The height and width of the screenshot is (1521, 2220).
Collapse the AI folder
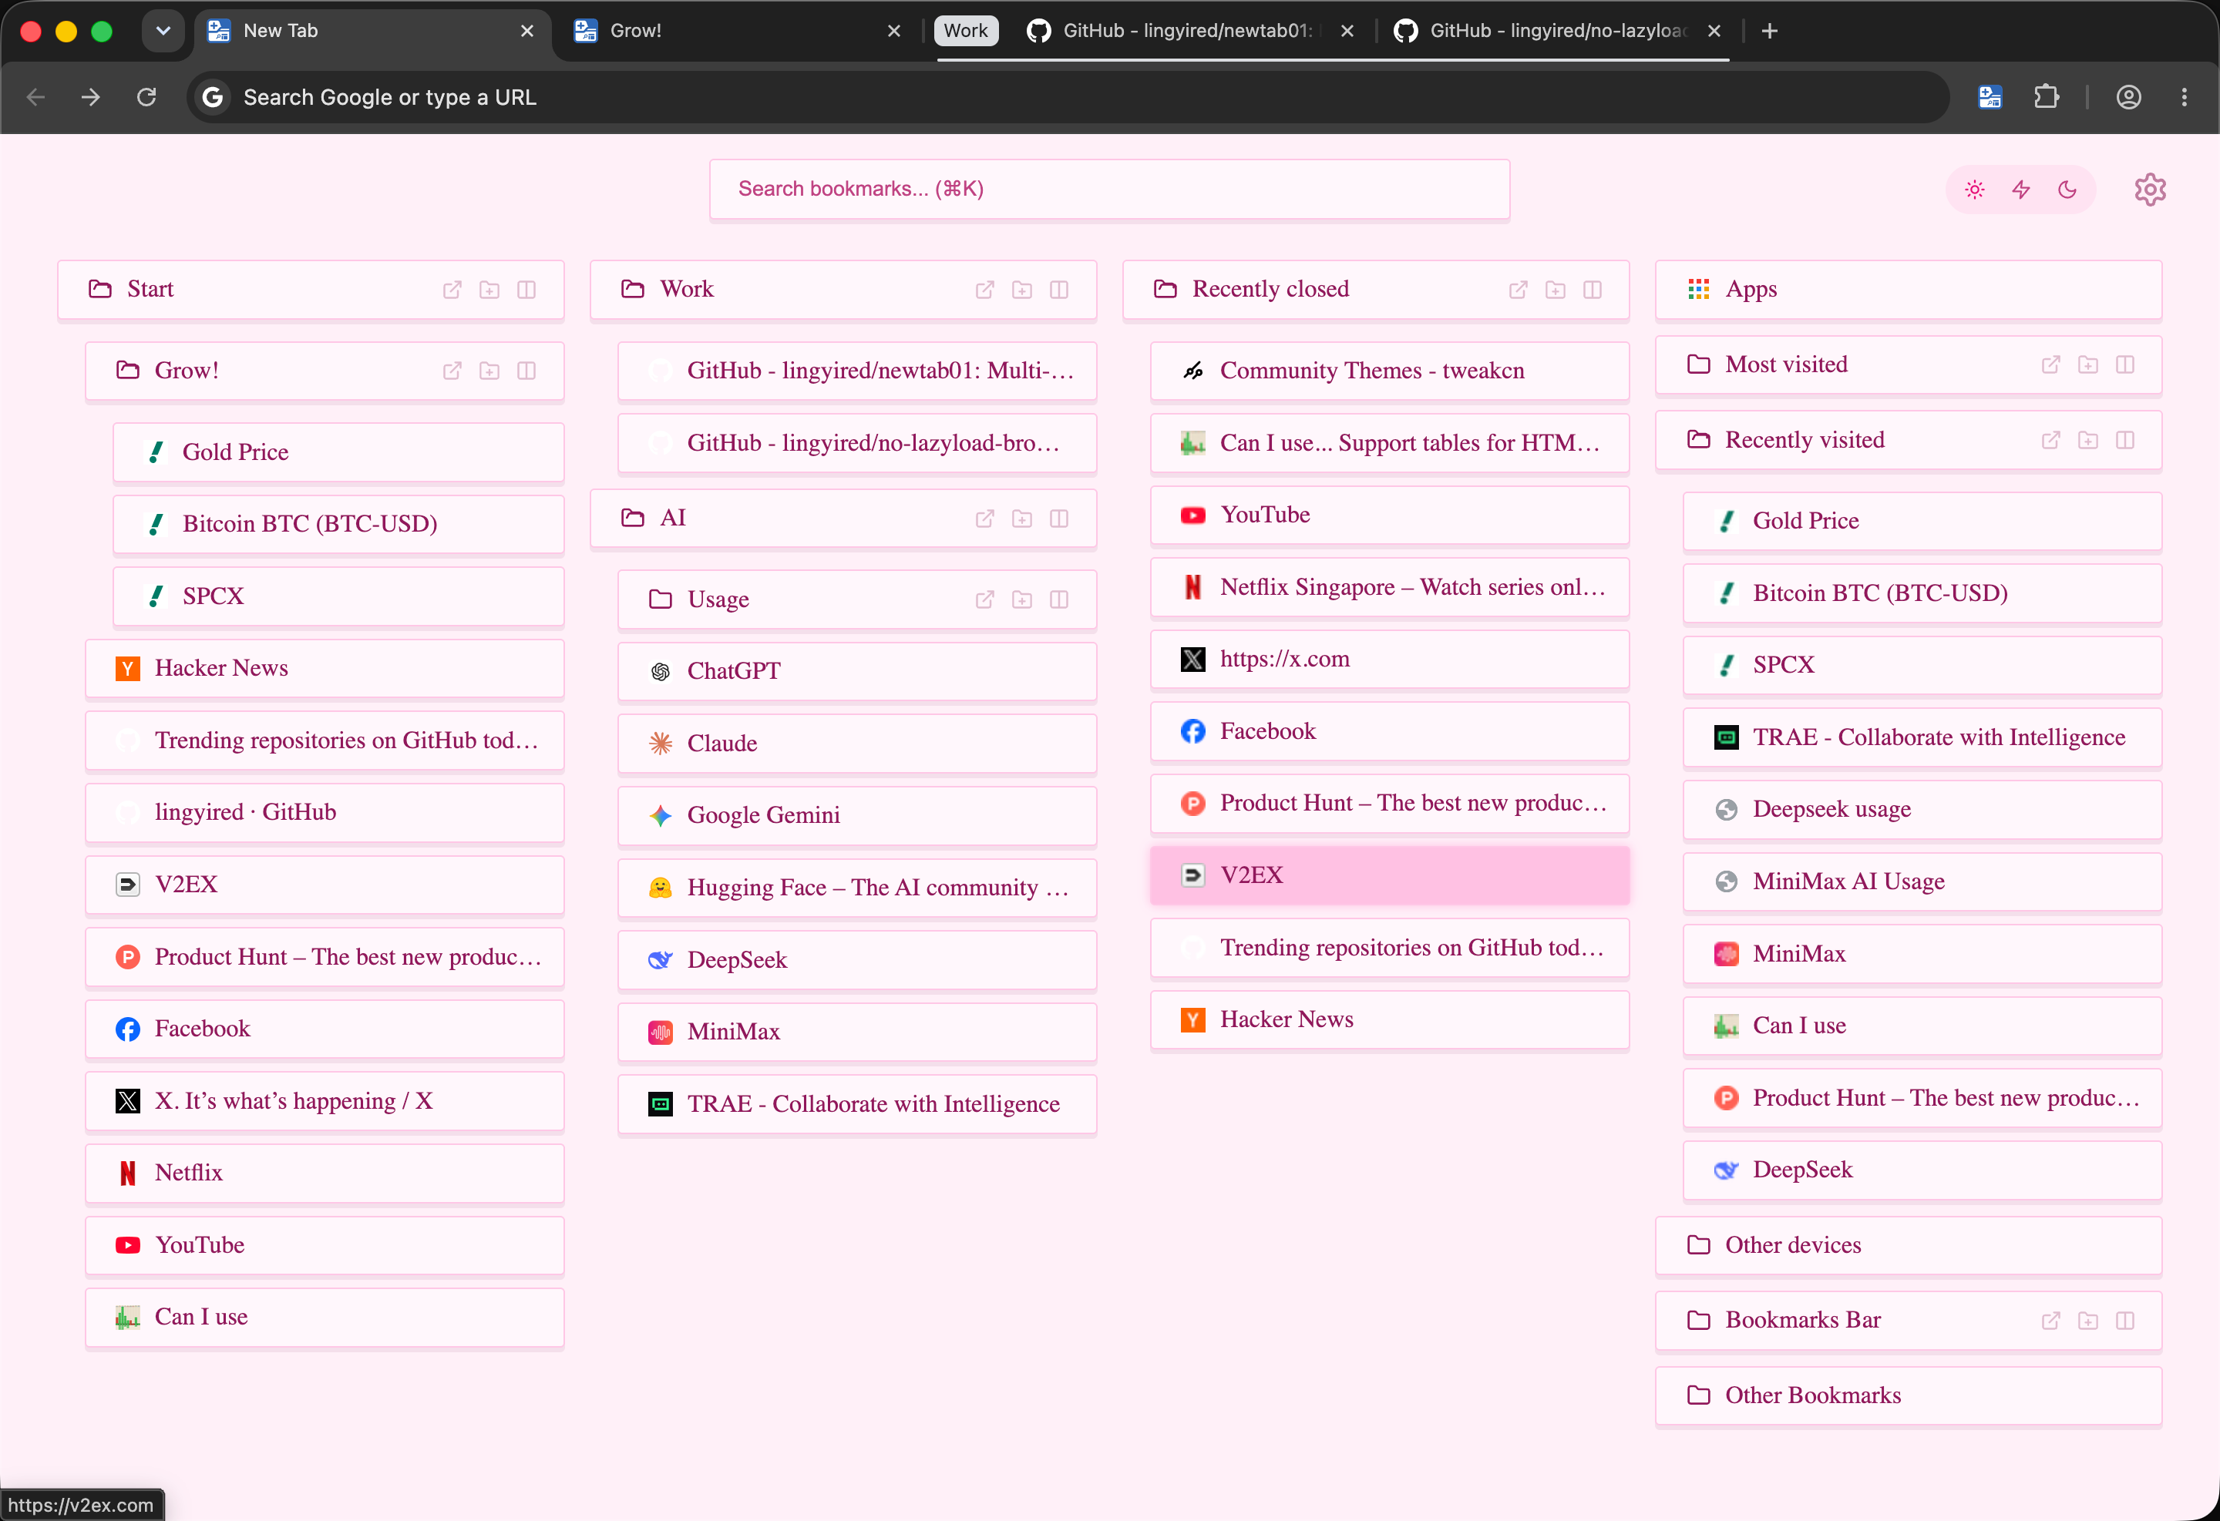click(x=843, y=519)
